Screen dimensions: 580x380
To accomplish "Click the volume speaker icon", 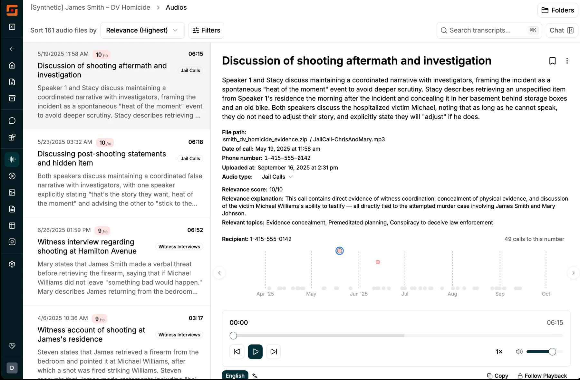I will [519, 352].
